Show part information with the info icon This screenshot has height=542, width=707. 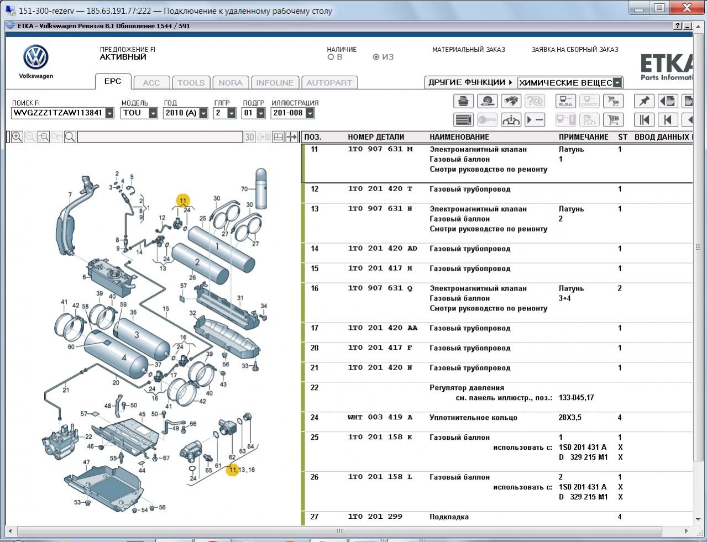(x=511, y=119)
